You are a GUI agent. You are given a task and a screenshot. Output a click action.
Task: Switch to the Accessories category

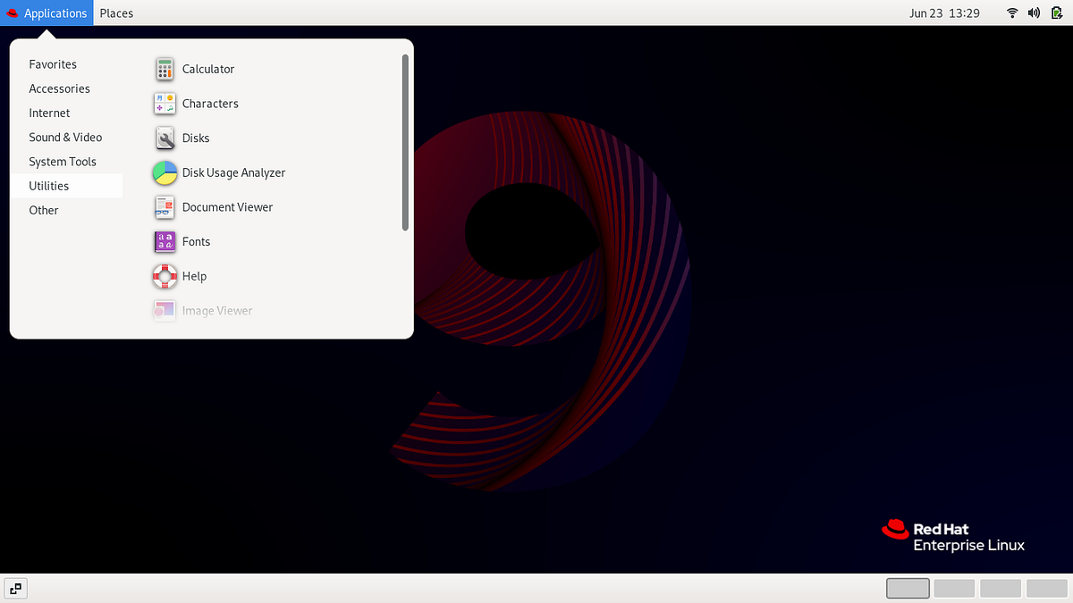[59, 88]
